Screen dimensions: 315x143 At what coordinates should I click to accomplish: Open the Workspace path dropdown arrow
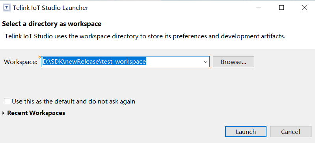coord(205,62)
